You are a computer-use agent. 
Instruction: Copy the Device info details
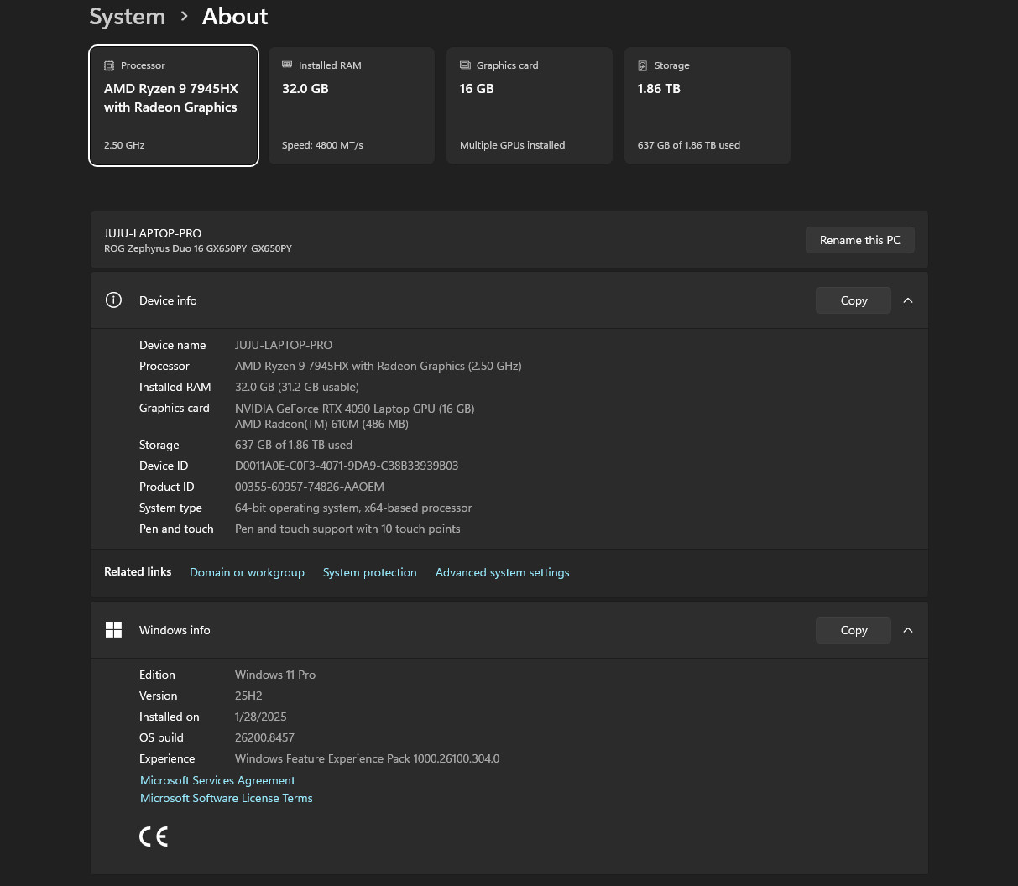click(854, 300)
